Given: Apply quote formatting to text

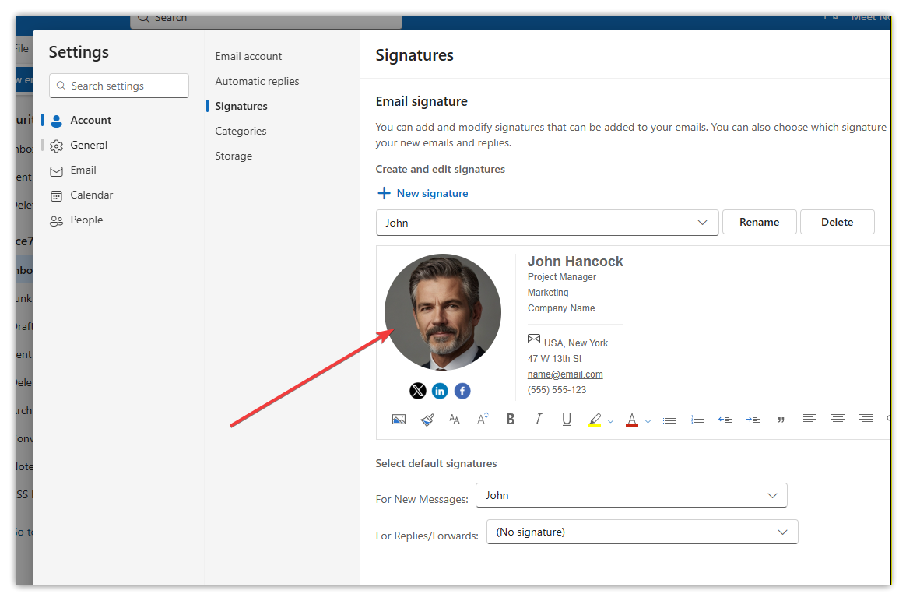Looking at the screenshot, I should [x=781, y=420].
